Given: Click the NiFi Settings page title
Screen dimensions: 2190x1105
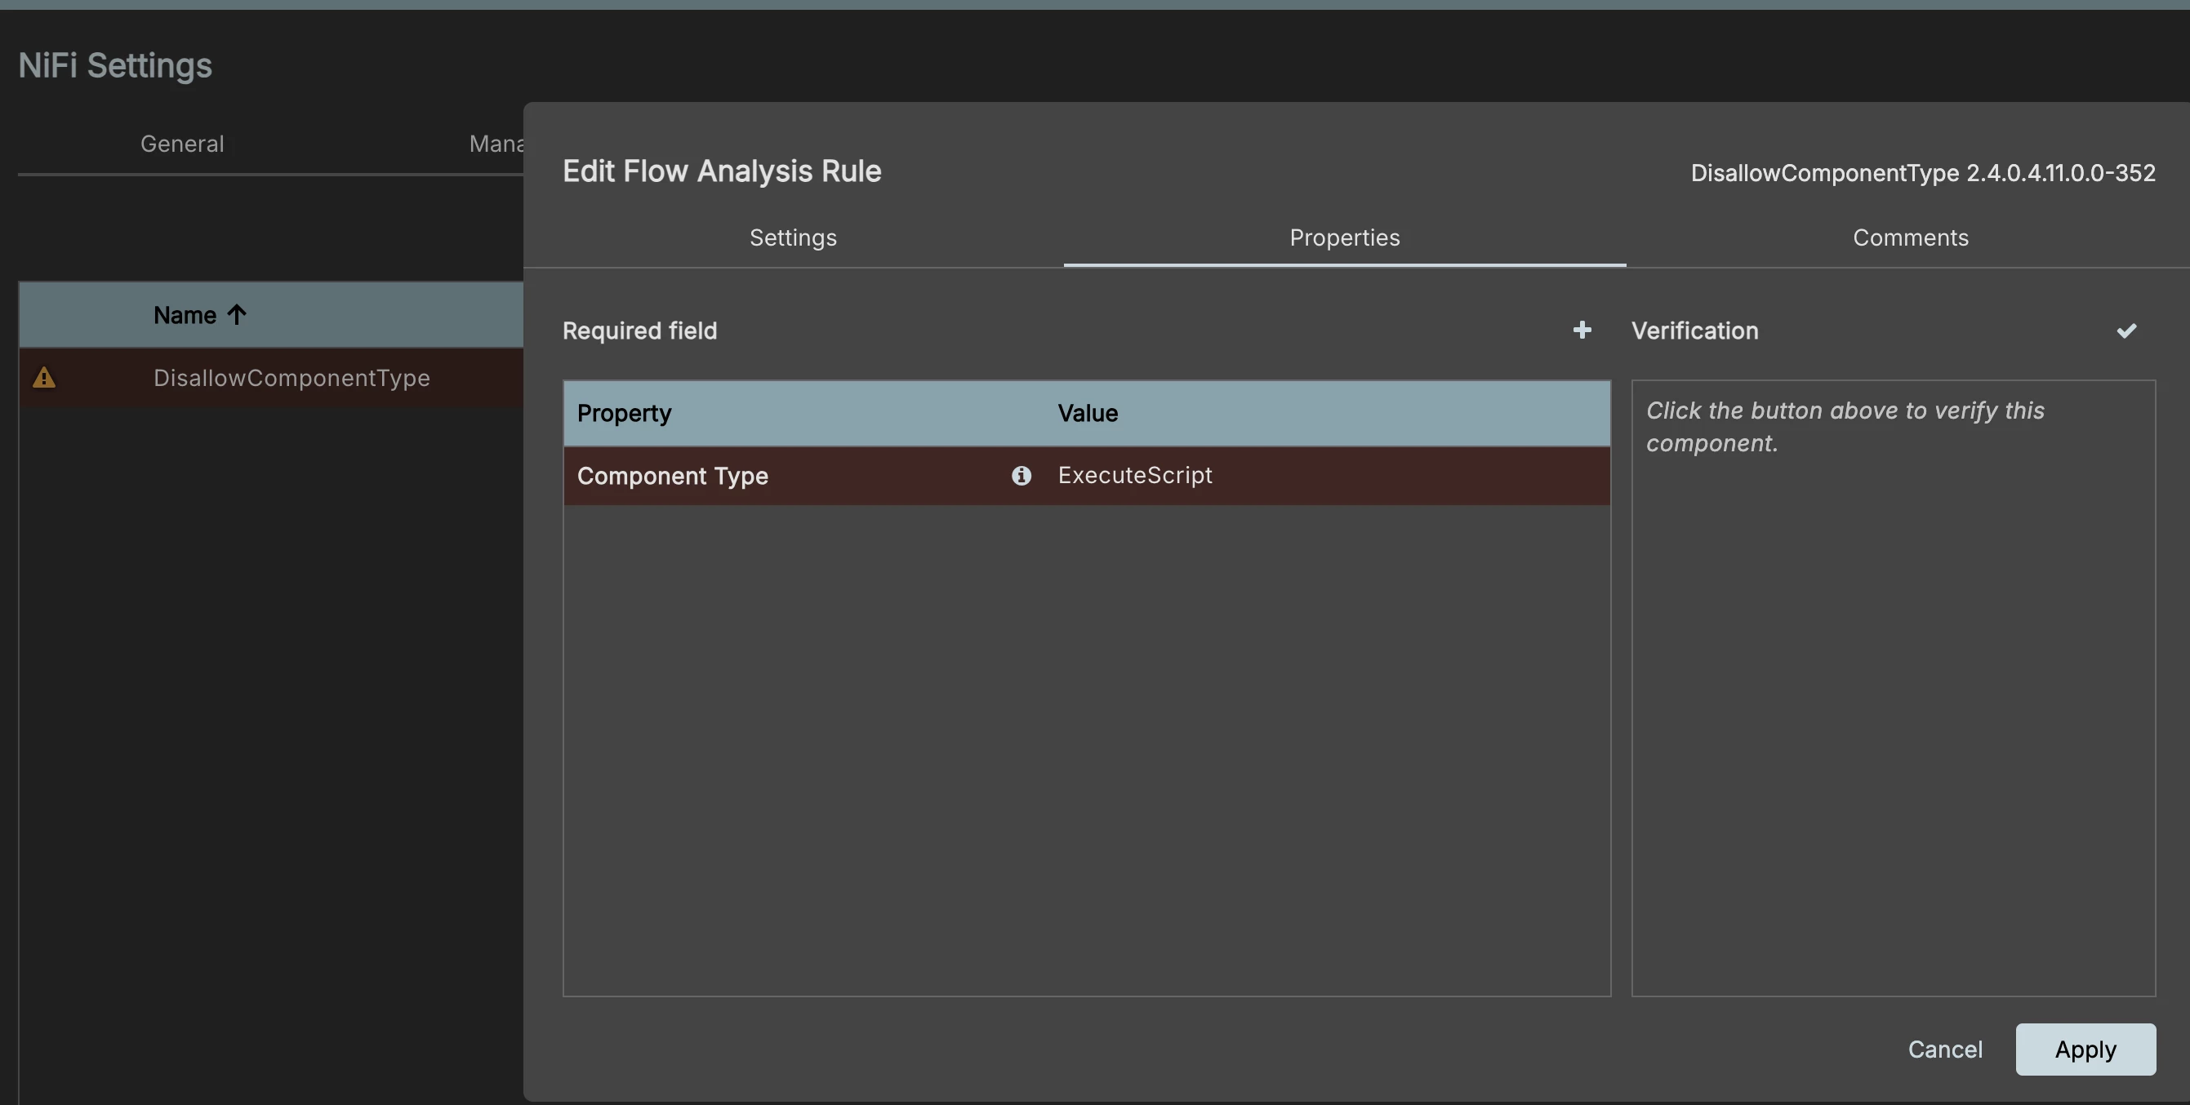Looking at the screenshot, I should 115,65.
